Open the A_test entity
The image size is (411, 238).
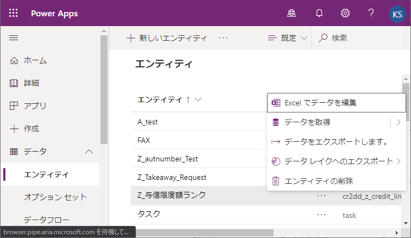pos(148,122)
